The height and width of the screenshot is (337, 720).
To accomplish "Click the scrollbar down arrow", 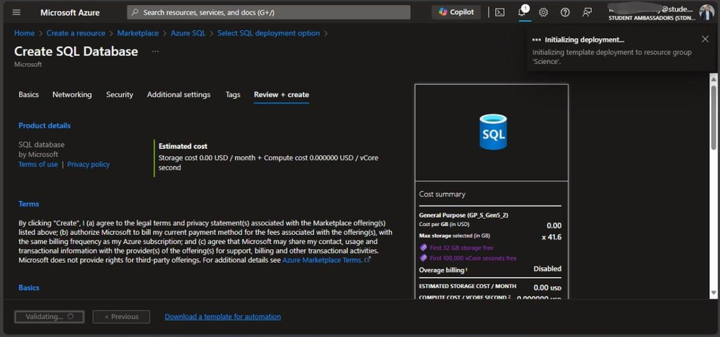I will pos(713,292).
